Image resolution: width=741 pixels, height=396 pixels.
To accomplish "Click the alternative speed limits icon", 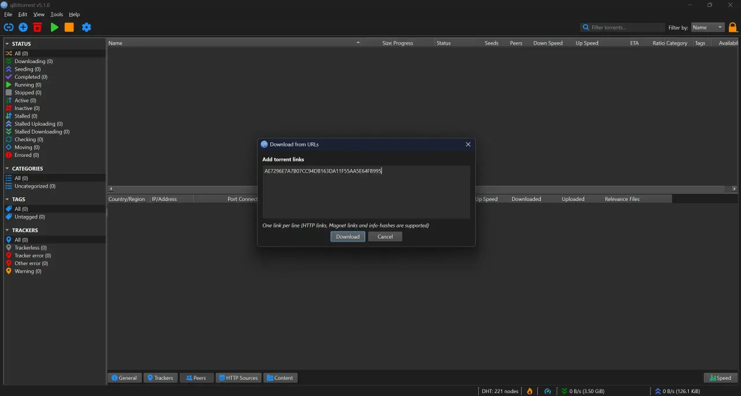I will pyautogui.click(x=548, y=391).
